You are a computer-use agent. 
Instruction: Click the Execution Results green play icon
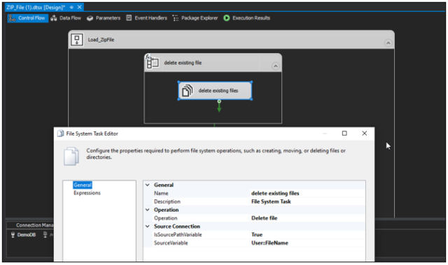tap(226, 18)
